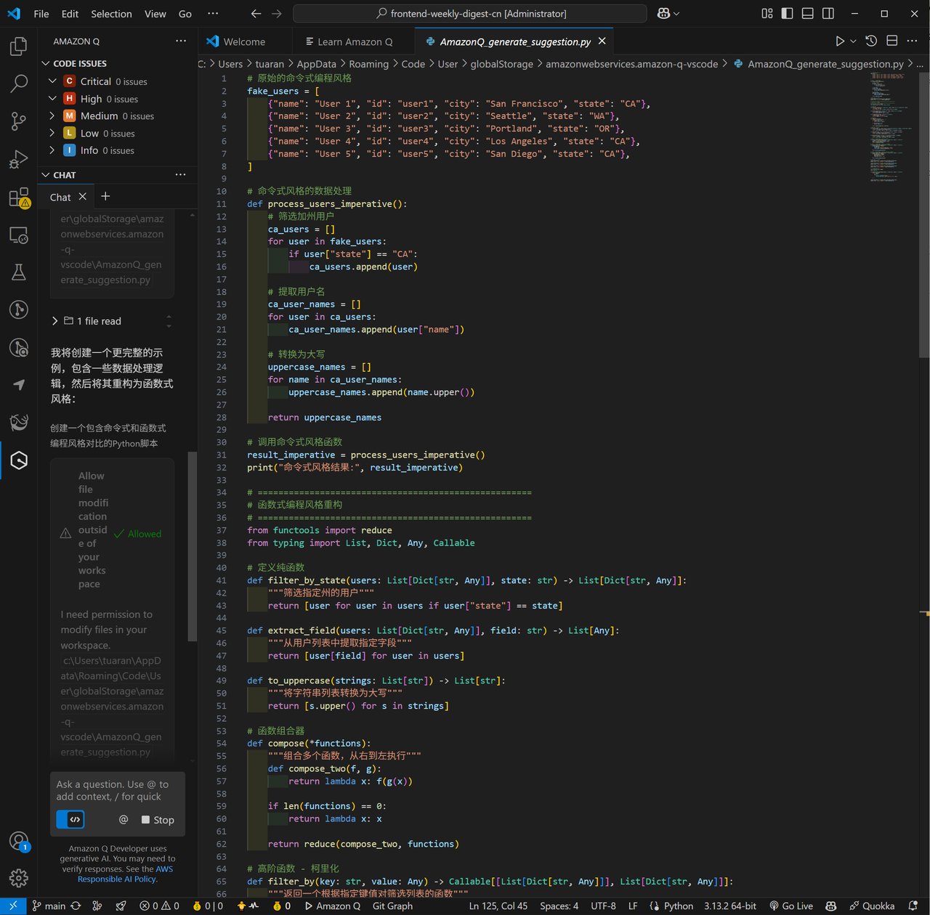Image resolution: width=930 pixels, height=915 pixels.
Task: Add a new chat tab with plus
Action: (105, 196)
